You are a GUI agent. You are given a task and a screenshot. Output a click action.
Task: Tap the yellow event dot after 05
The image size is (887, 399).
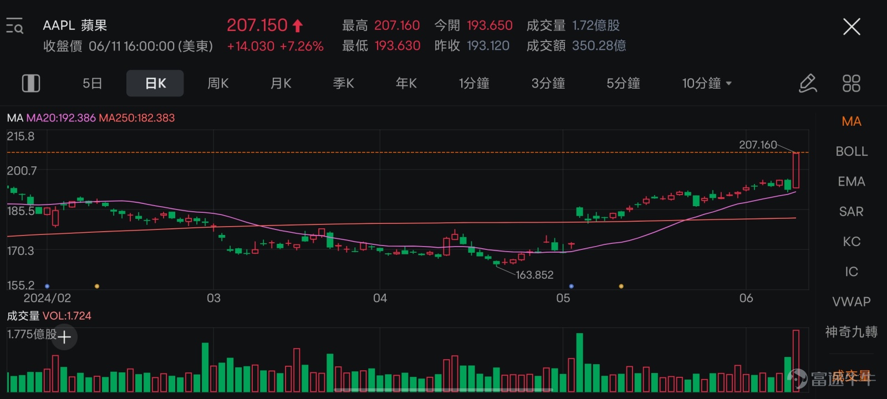tap(621, 286)
